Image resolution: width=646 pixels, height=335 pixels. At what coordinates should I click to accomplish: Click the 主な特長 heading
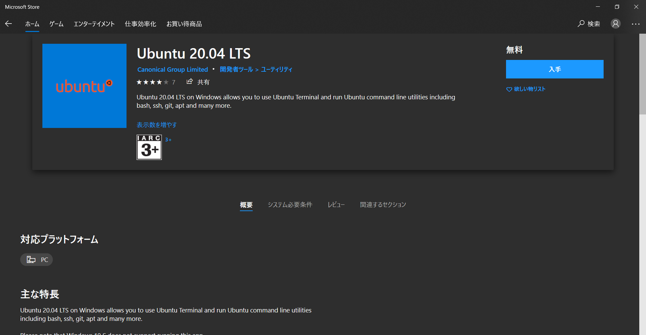pos(40,294)
